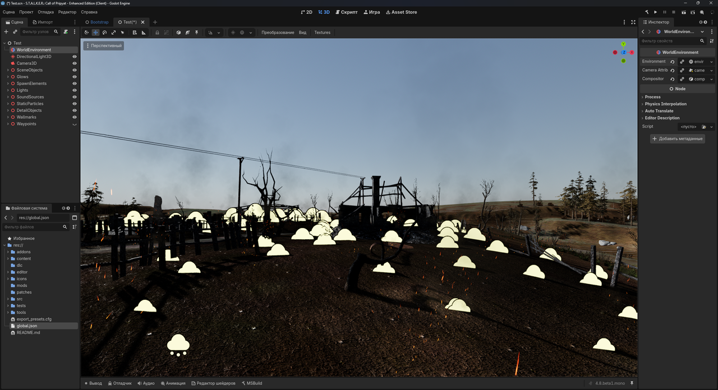Add a new node to the scene
This screenshot has width=718, height=390.
[6, 32]
